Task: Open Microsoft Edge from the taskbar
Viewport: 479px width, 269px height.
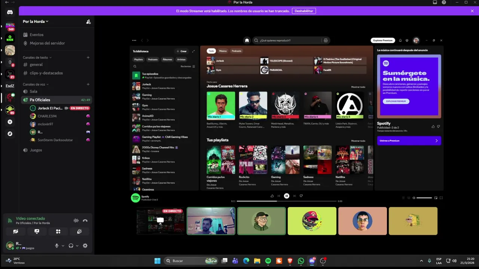Action: (246, 261)
